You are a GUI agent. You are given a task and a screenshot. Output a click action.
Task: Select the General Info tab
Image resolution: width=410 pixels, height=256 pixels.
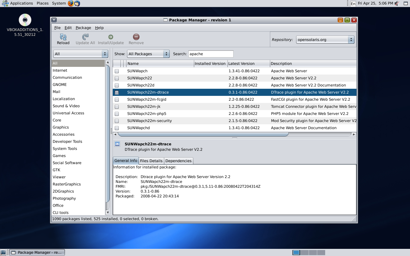pos(126,160)
